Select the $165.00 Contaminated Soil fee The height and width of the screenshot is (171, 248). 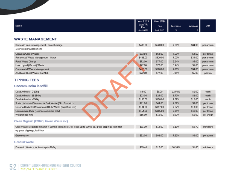(160, 111)
